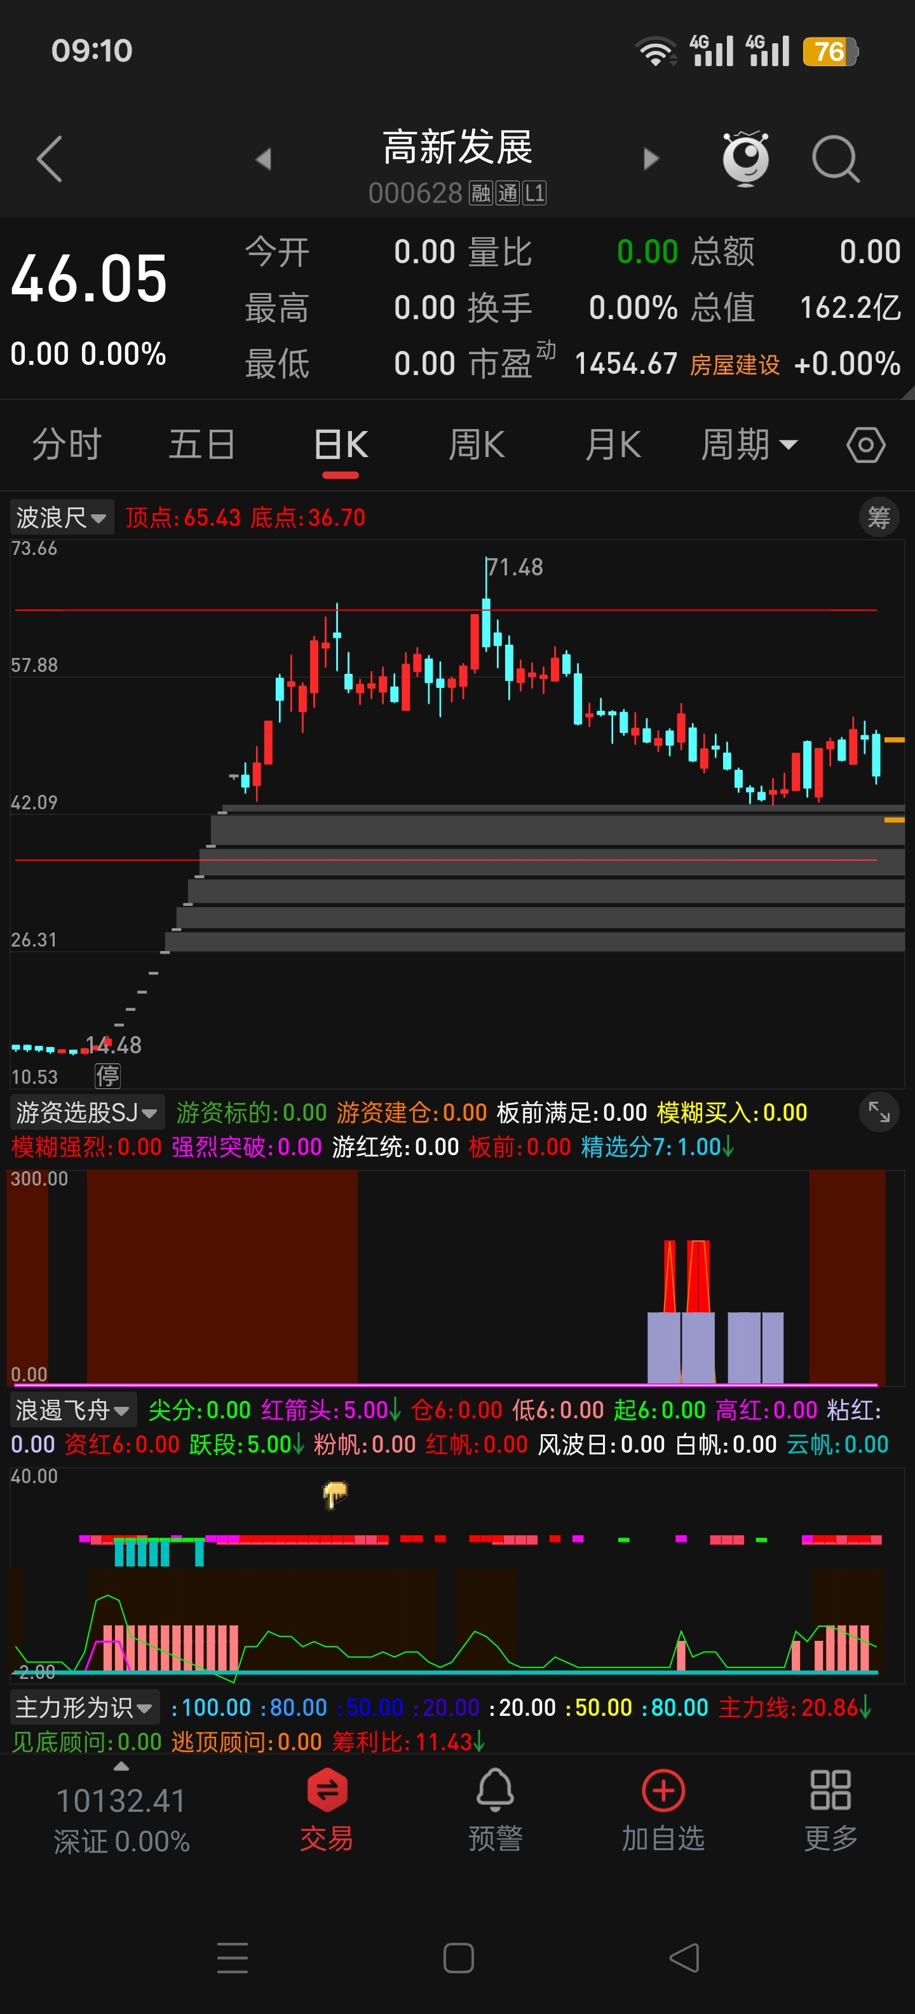
Task: Tap the 通 connect badge
Action: (507, 193)
